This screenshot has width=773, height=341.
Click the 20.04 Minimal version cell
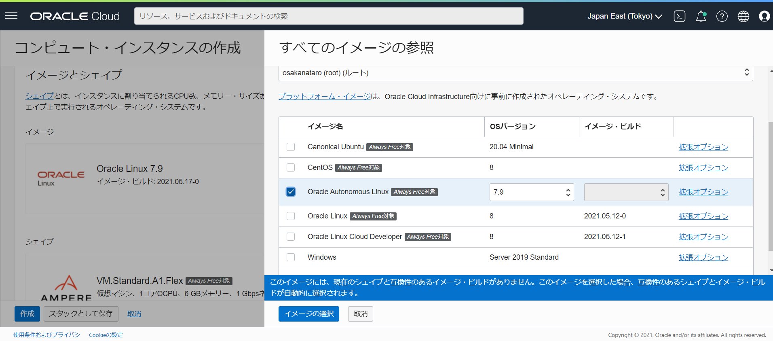511,147
